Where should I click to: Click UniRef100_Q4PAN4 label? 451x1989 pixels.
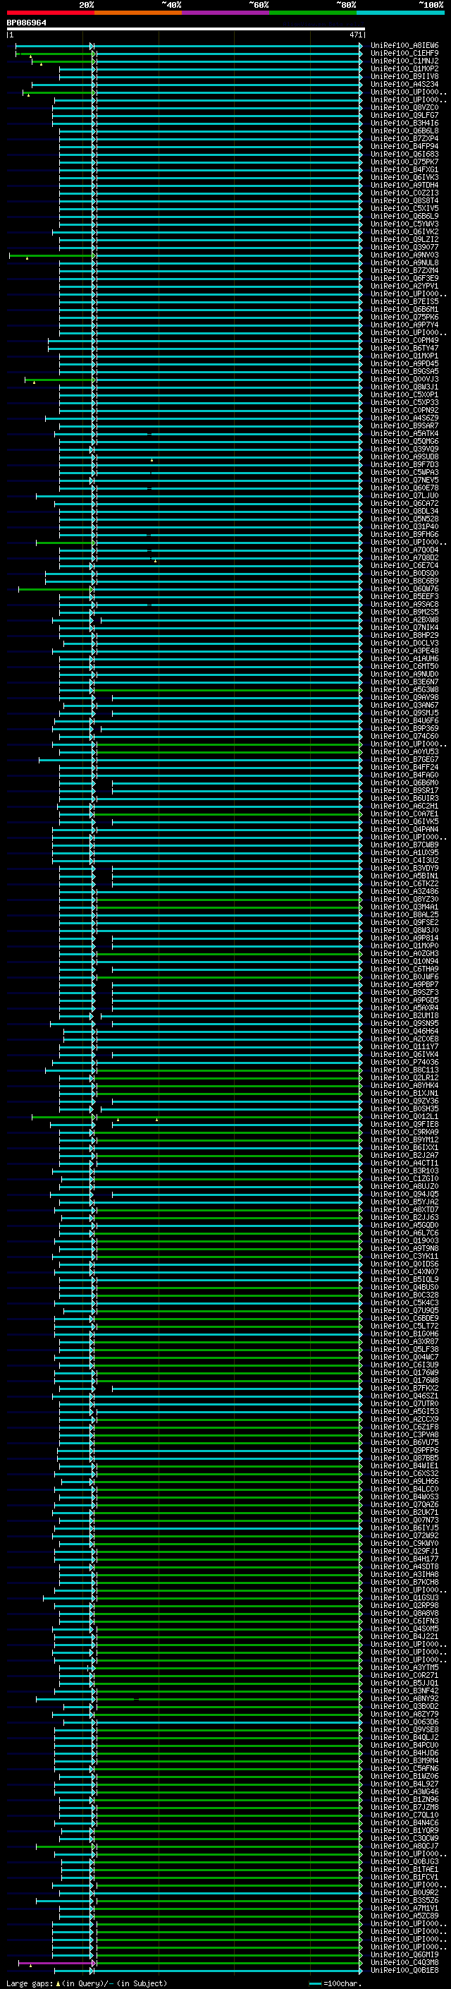click(x=404, y=829)
